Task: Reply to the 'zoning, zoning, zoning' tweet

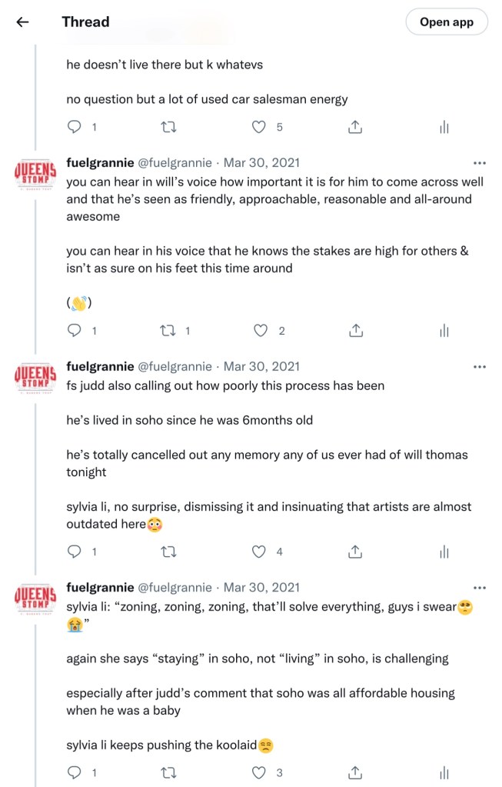Action: pyautogui.click(x=75, y=772)
